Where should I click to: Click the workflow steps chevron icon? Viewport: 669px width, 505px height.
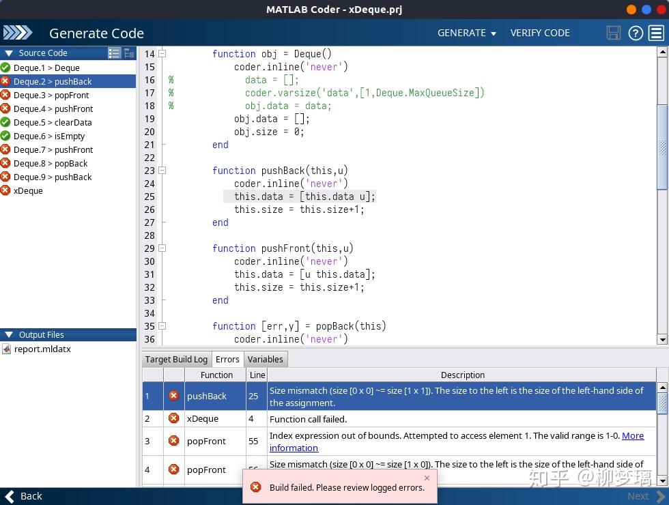click(18, 33)
